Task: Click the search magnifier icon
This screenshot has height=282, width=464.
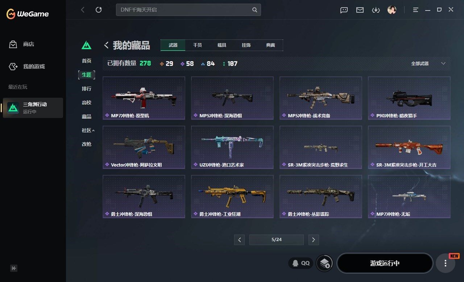Action: point(255,10)
